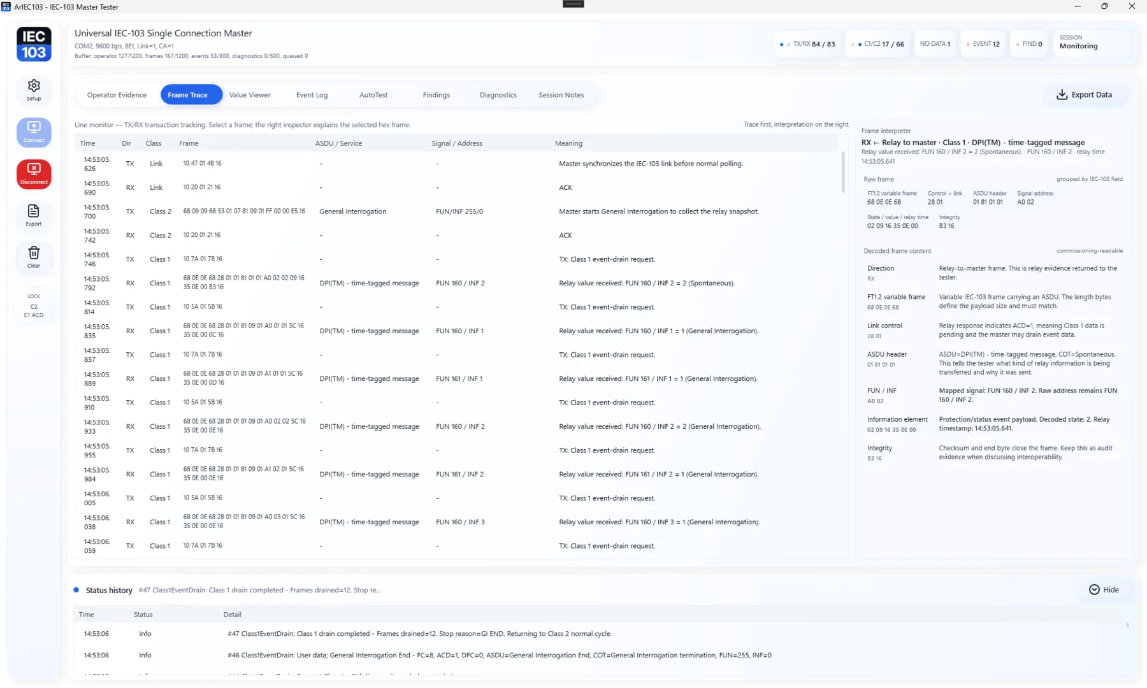Click the chevron icon beside Hide

1094,590
